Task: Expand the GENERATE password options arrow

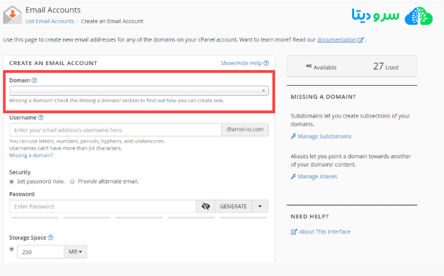Action: point(260,207)
